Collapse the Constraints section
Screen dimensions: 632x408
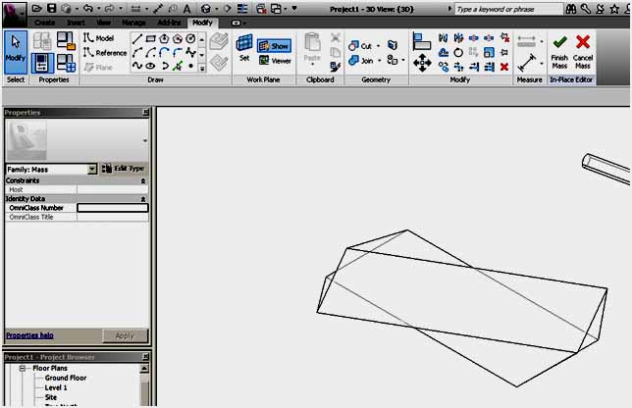point(144,181)
